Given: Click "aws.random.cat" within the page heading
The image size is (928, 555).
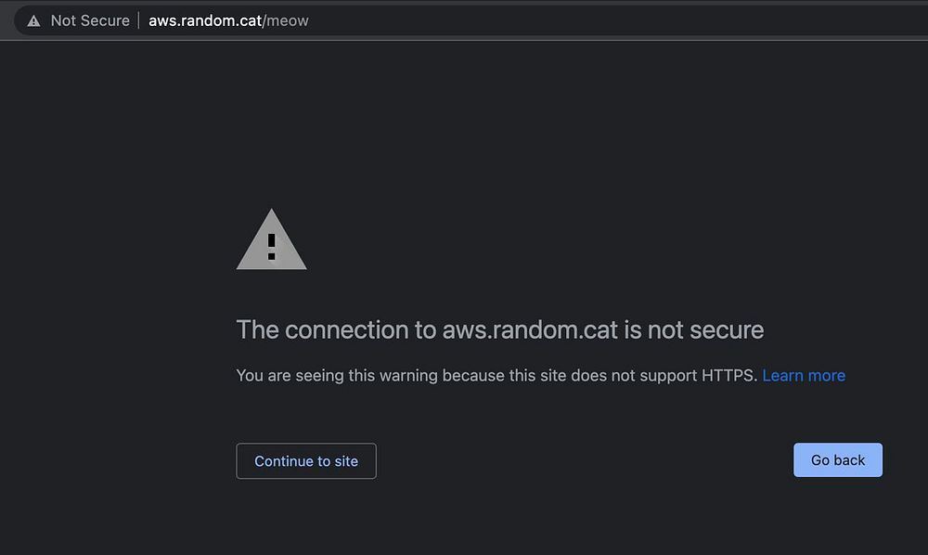Looking at the screenshot, I should 530,329.
